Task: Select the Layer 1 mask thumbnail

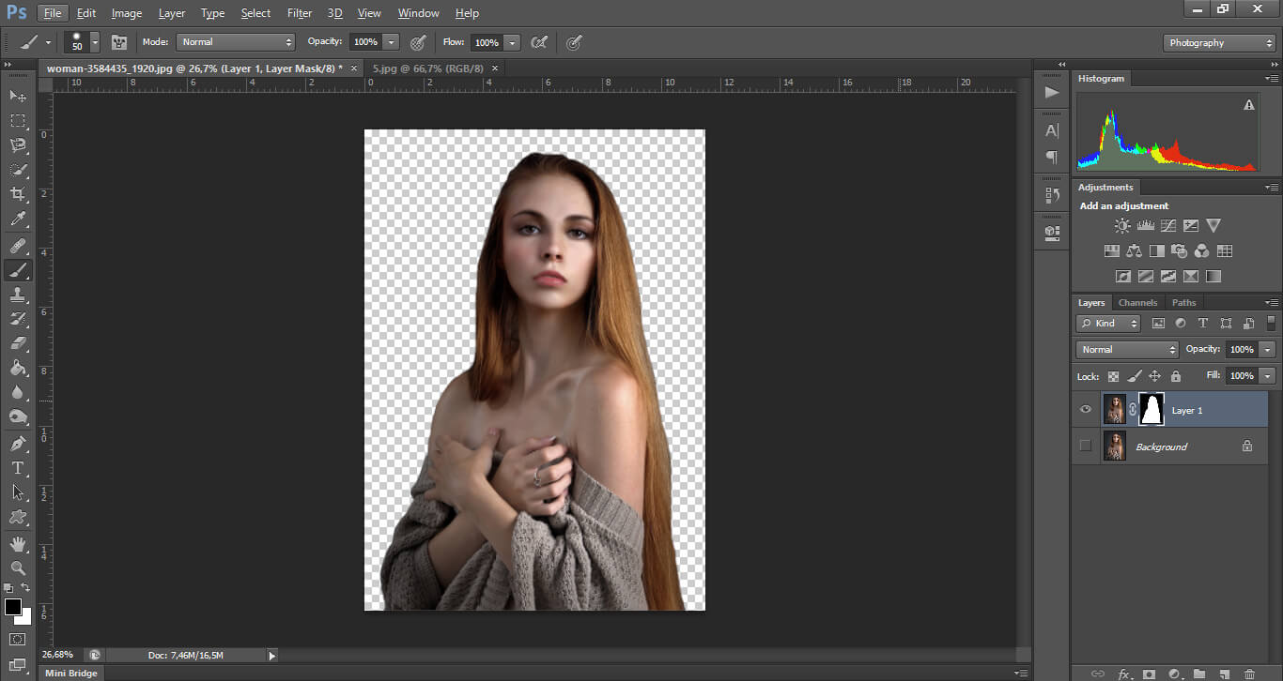Action: tap(1152, 409)
